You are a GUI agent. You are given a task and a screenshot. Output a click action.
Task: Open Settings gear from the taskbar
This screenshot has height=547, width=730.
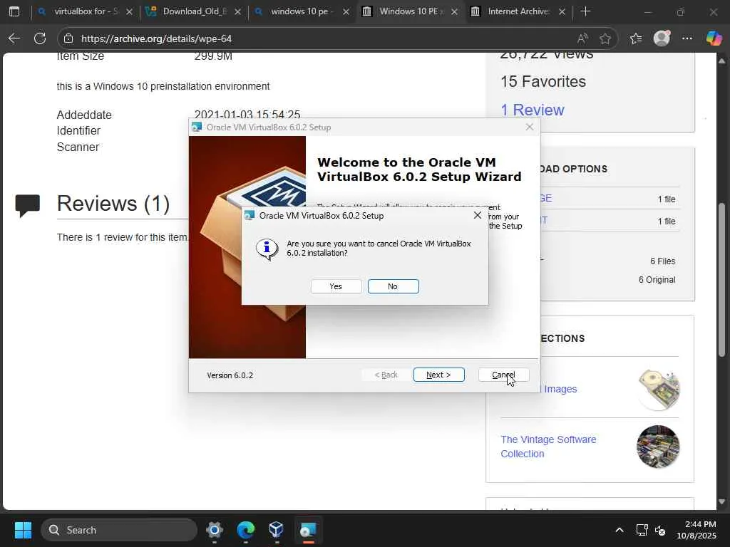pyautogui.click(x=214, y=530)
